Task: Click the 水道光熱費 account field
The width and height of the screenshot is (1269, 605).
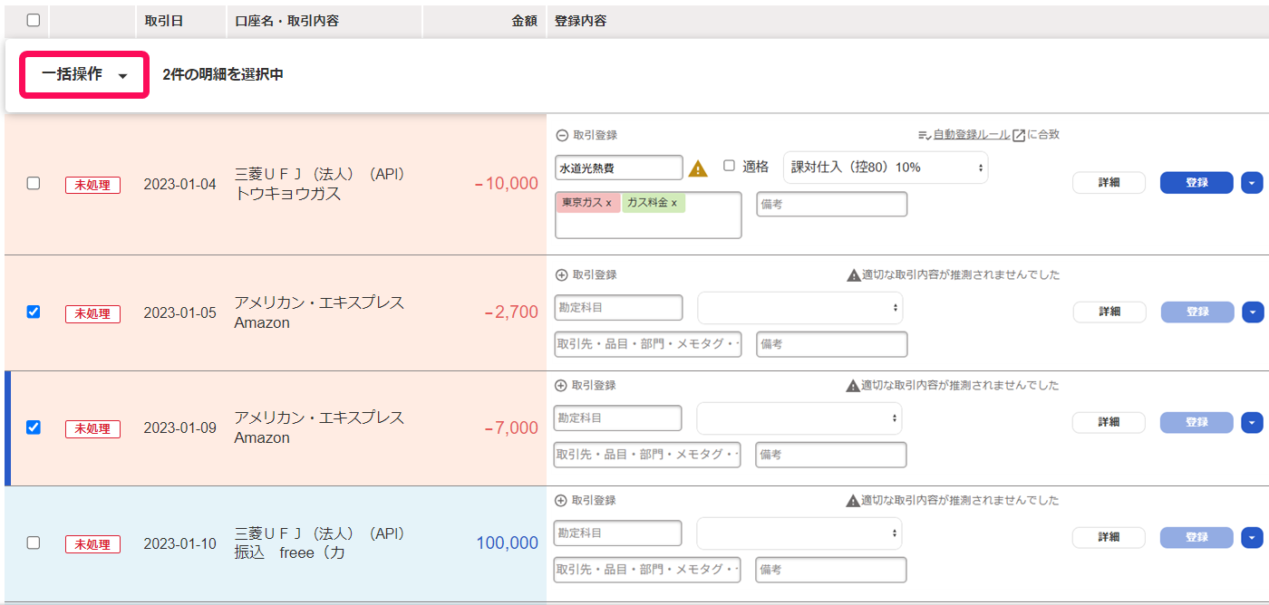Action: (619, 168)
